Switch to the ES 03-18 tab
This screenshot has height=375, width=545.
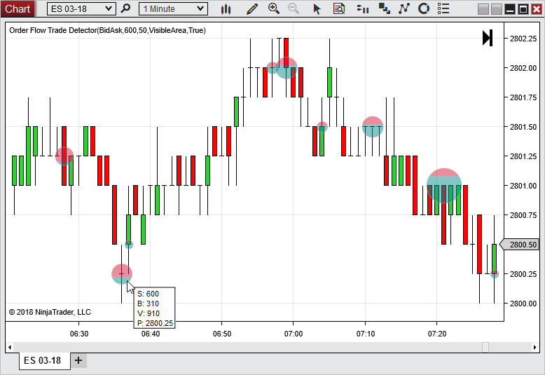(42, 361)
